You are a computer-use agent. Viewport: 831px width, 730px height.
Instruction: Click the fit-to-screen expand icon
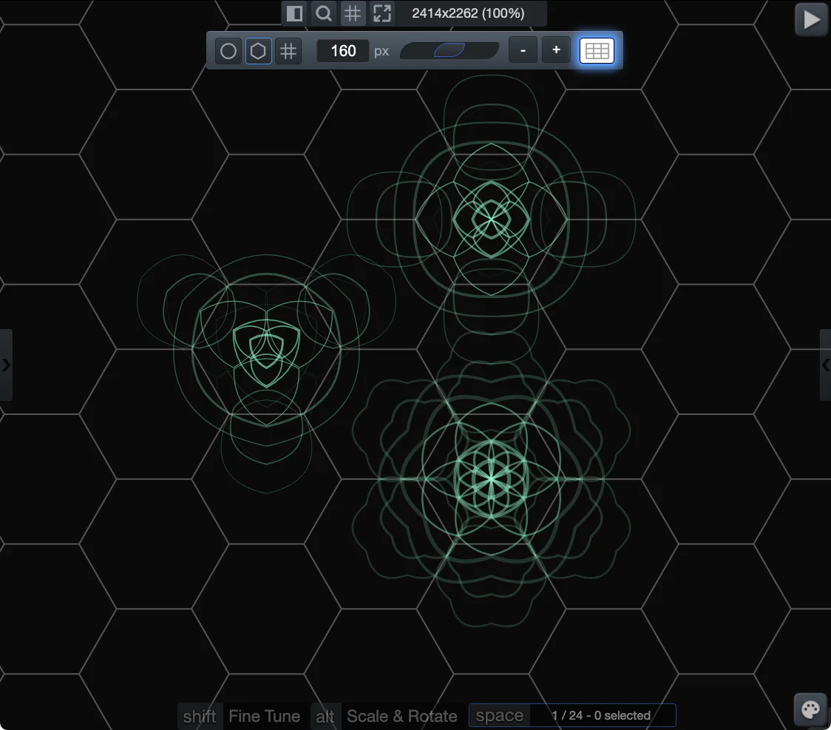click(x=381, y=13)
